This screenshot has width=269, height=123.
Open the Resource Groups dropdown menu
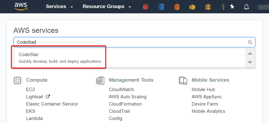click(107, 7)
